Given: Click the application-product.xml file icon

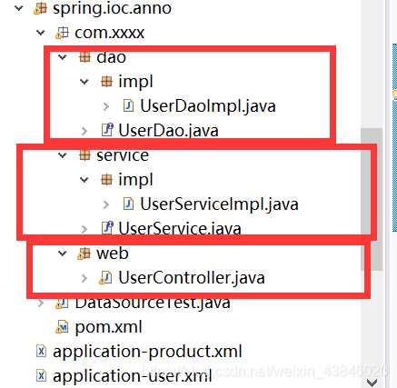Looking at the screenshot, I should coord(41,352).
